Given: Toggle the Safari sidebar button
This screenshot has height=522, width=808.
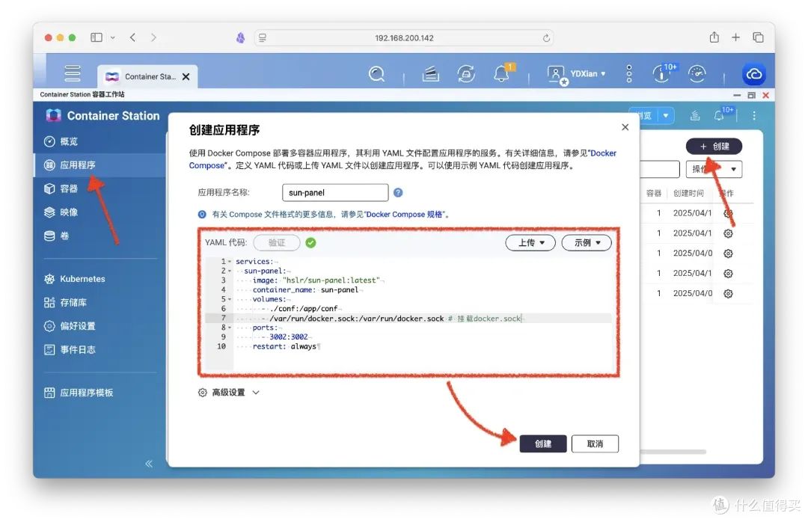Looking at the screenshot, I should (x=97, y=37).
